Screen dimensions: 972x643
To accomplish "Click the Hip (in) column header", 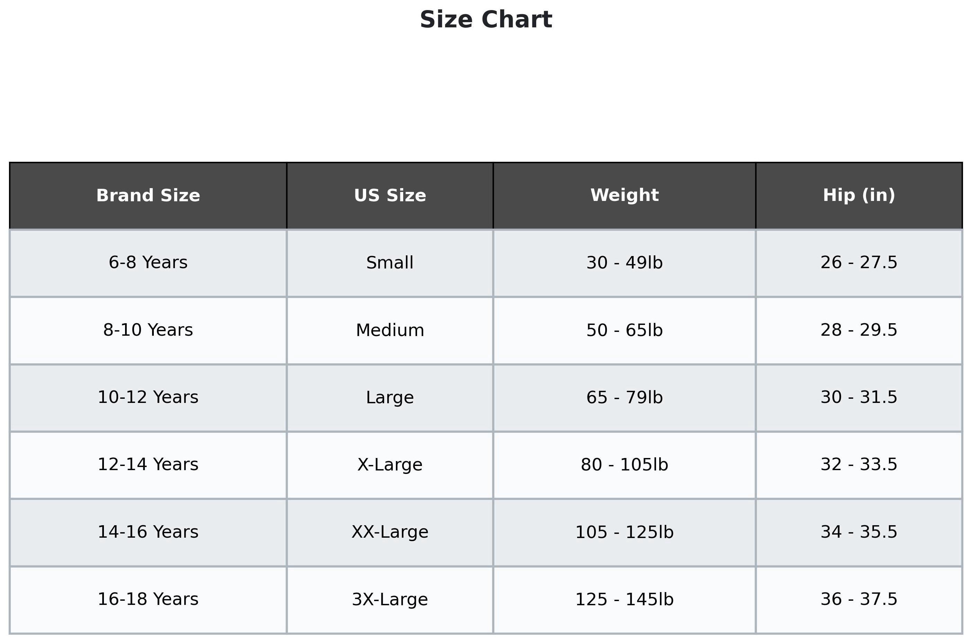I will coord(859,195).
